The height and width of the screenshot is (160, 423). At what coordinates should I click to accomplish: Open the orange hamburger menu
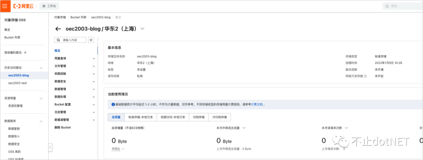click(5, 6)
